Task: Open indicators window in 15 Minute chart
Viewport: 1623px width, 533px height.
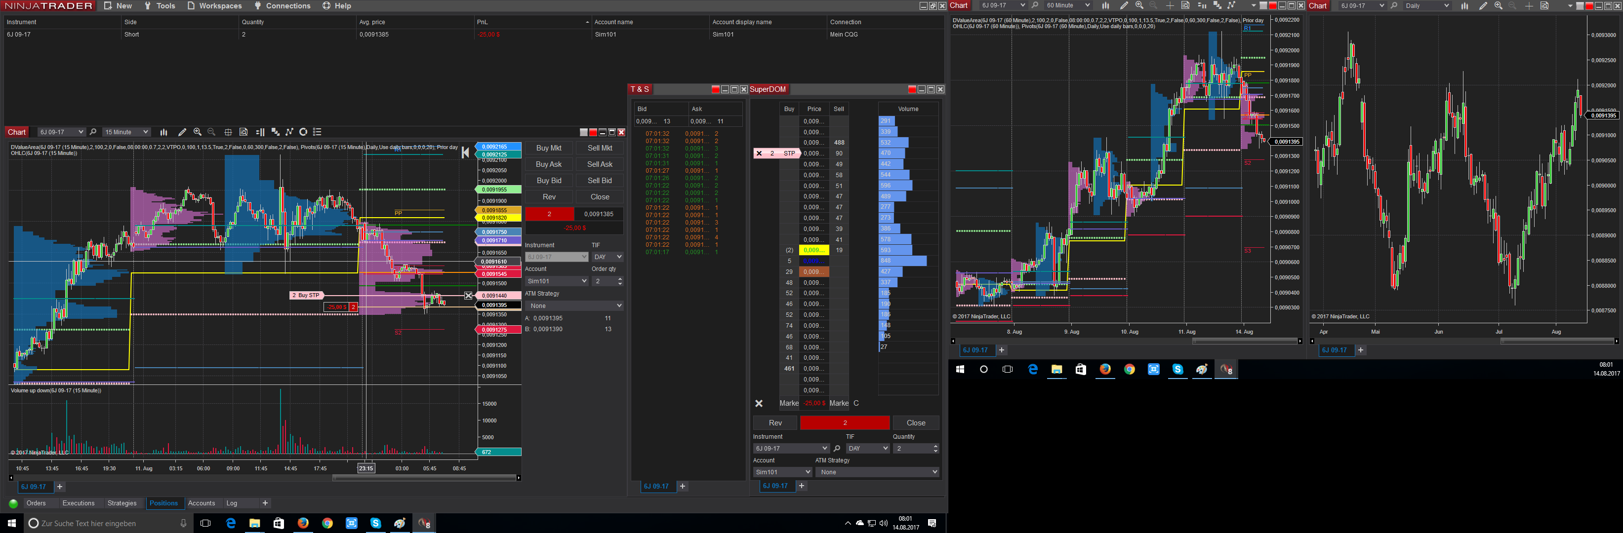Action: (275, 132)
